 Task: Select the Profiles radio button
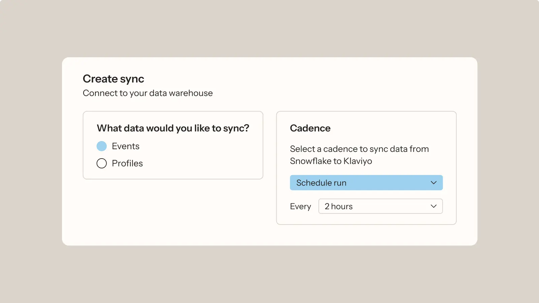pos(102,163)
